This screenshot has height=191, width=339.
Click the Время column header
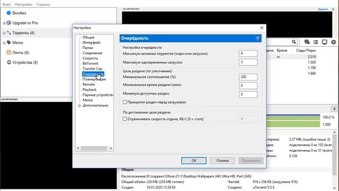click(282, 50)
